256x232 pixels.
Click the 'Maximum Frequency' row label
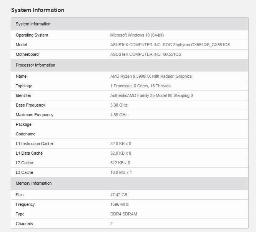(x=35, y=115)
